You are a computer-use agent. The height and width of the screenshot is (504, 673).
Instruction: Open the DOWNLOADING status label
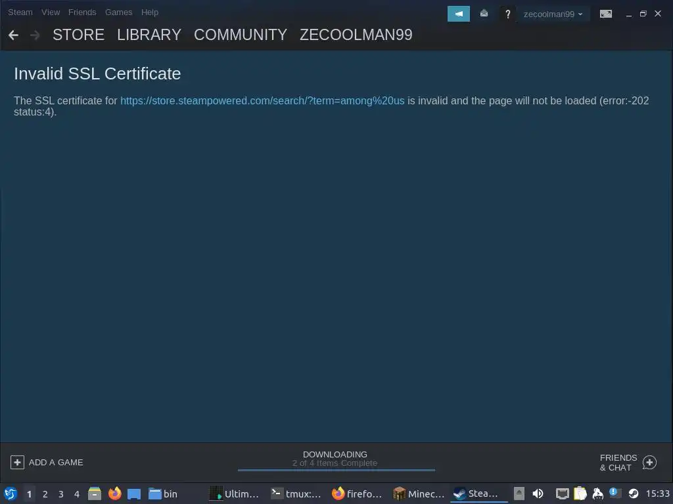click(x=335, y=454)
